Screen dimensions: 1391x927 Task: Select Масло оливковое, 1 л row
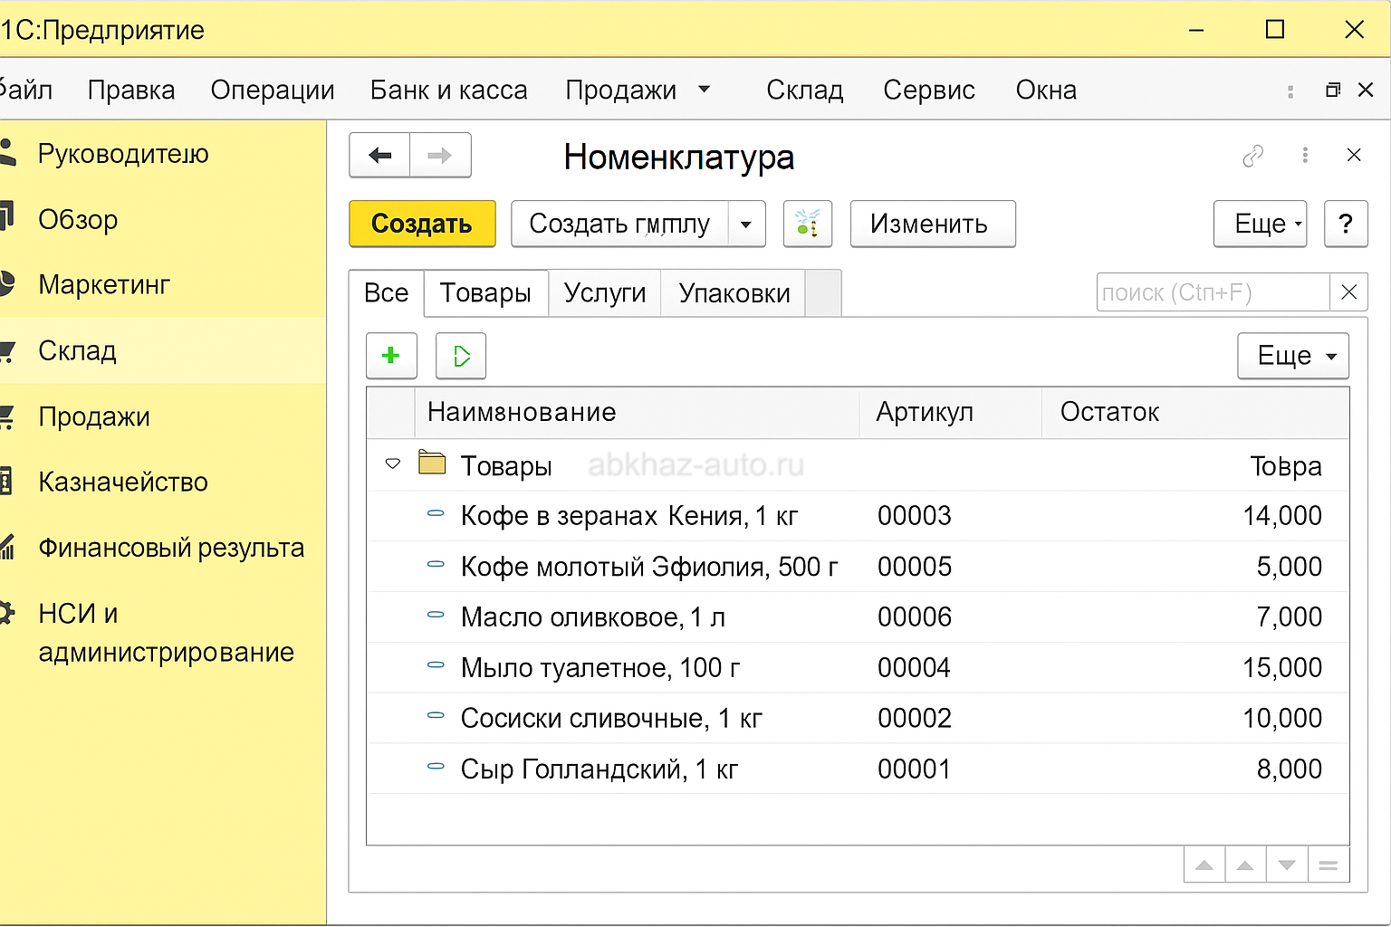click(858, 617)
